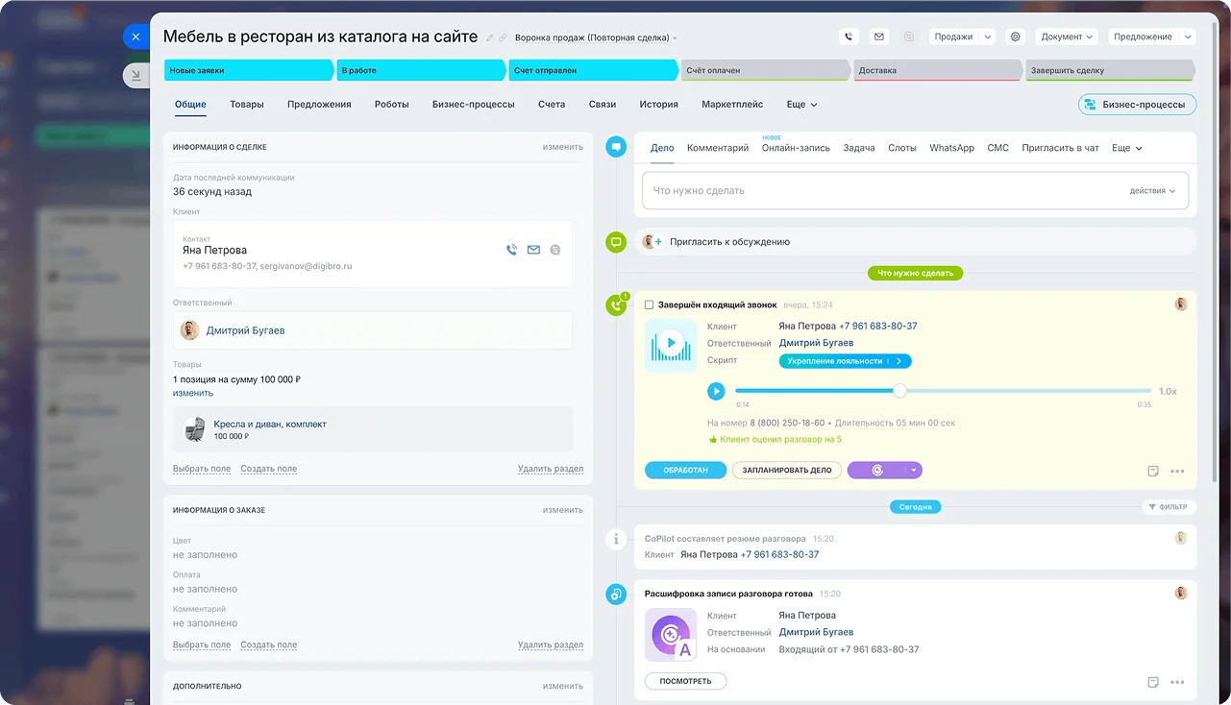The width and height of the screenshot is (1231, 705).
Task: Call Яна Петрова via contact phone icon
Action: click(x=511, y=250)
